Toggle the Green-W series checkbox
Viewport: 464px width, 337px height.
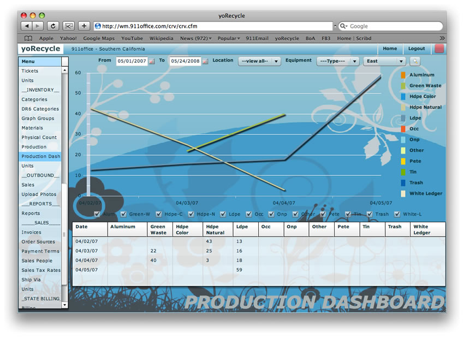[123, 214]
